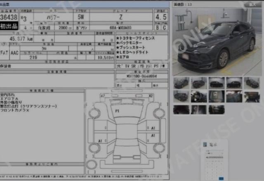Click the ★バックモニター sales point
264x181 pixels.
(x=129, y=43)
